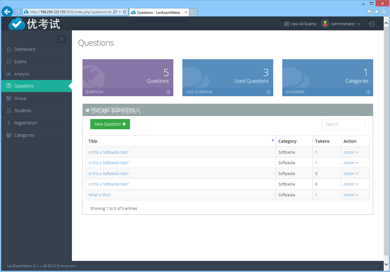Click the refresh icon in address bar
This screenshot has height=272, width=390.
(x=125, y=12)
